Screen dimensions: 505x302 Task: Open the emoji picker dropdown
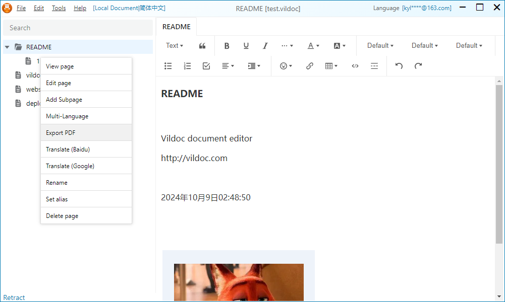click(x=286, y=66)
